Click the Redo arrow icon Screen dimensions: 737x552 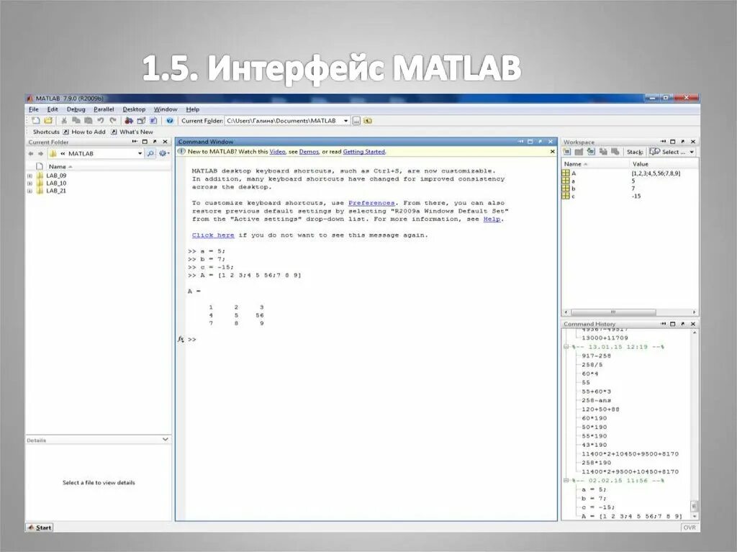(x=113, y=121)
